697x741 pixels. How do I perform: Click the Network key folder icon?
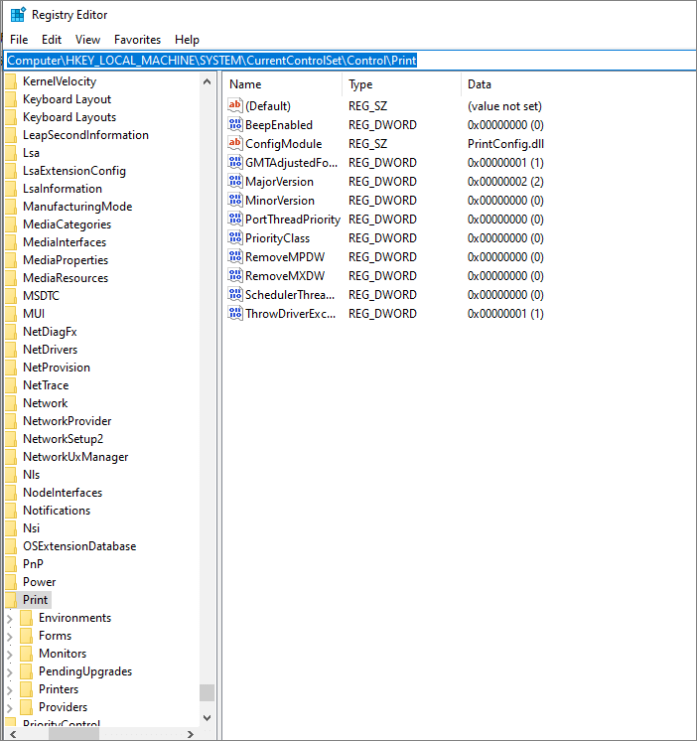(x=11, y=403)
